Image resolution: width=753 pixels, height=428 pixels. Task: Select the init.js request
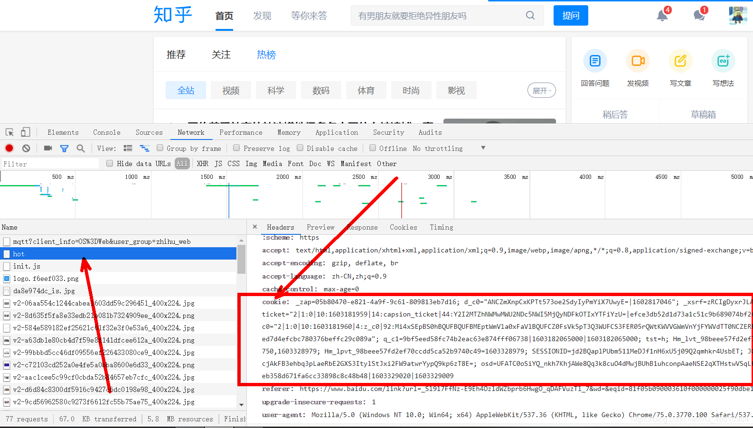pyautogui.click(x=118, y=266)
